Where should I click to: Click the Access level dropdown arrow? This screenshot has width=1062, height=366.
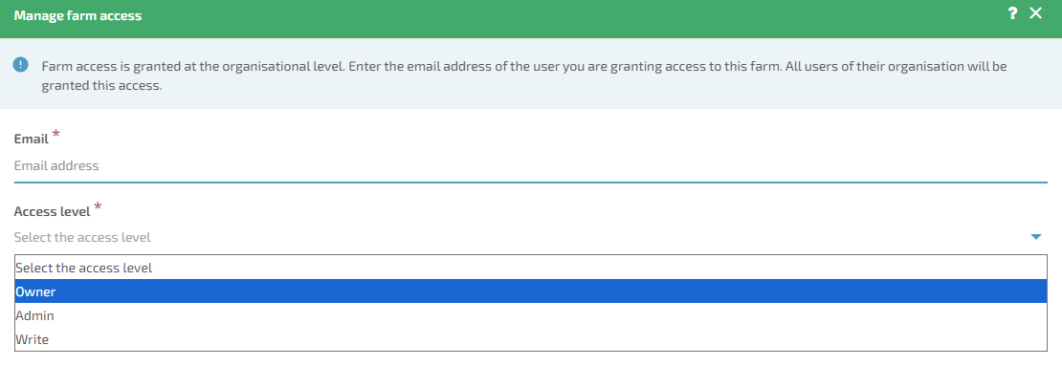(1035, 237)
